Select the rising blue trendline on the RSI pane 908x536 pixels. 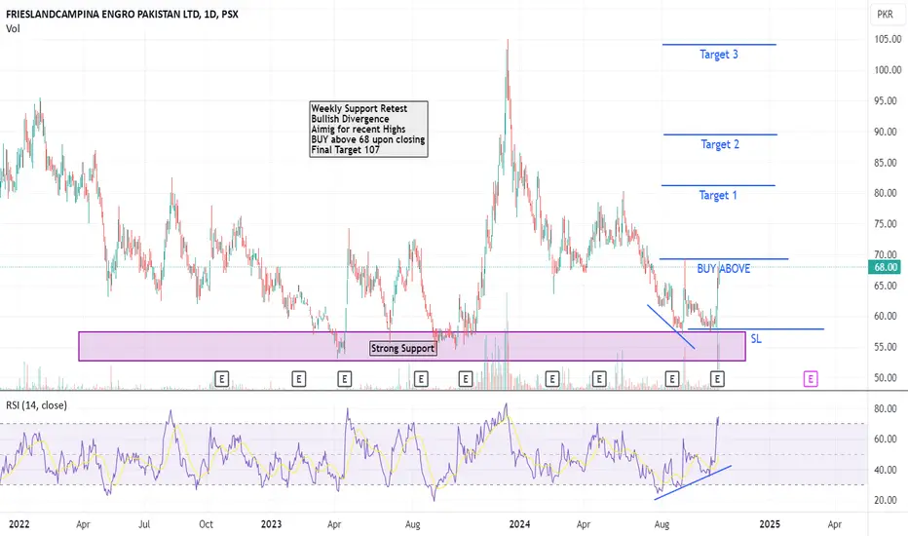pos(693,482)
